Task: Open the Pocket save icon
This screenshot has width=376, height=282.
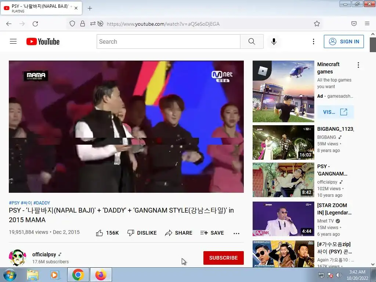Action: pos(354,23)
